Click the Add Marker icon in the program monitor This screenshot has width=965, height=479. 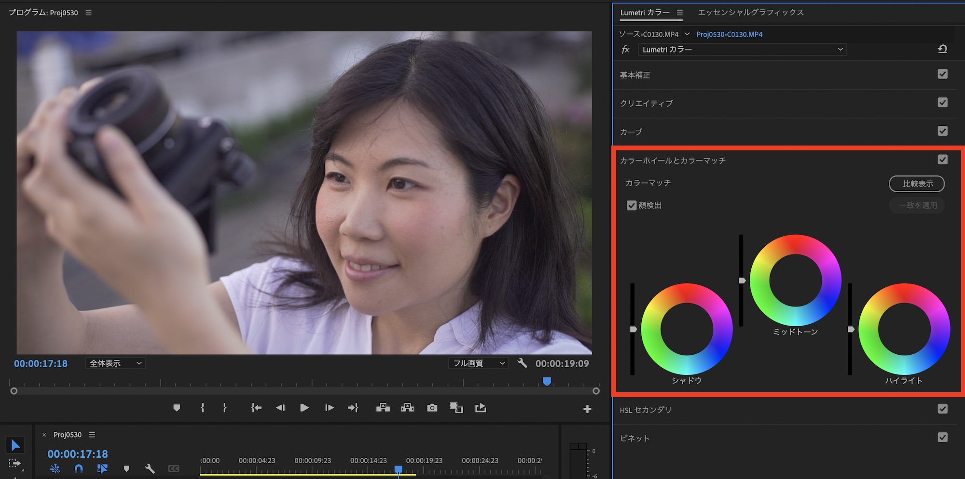[x=177, y=407]
